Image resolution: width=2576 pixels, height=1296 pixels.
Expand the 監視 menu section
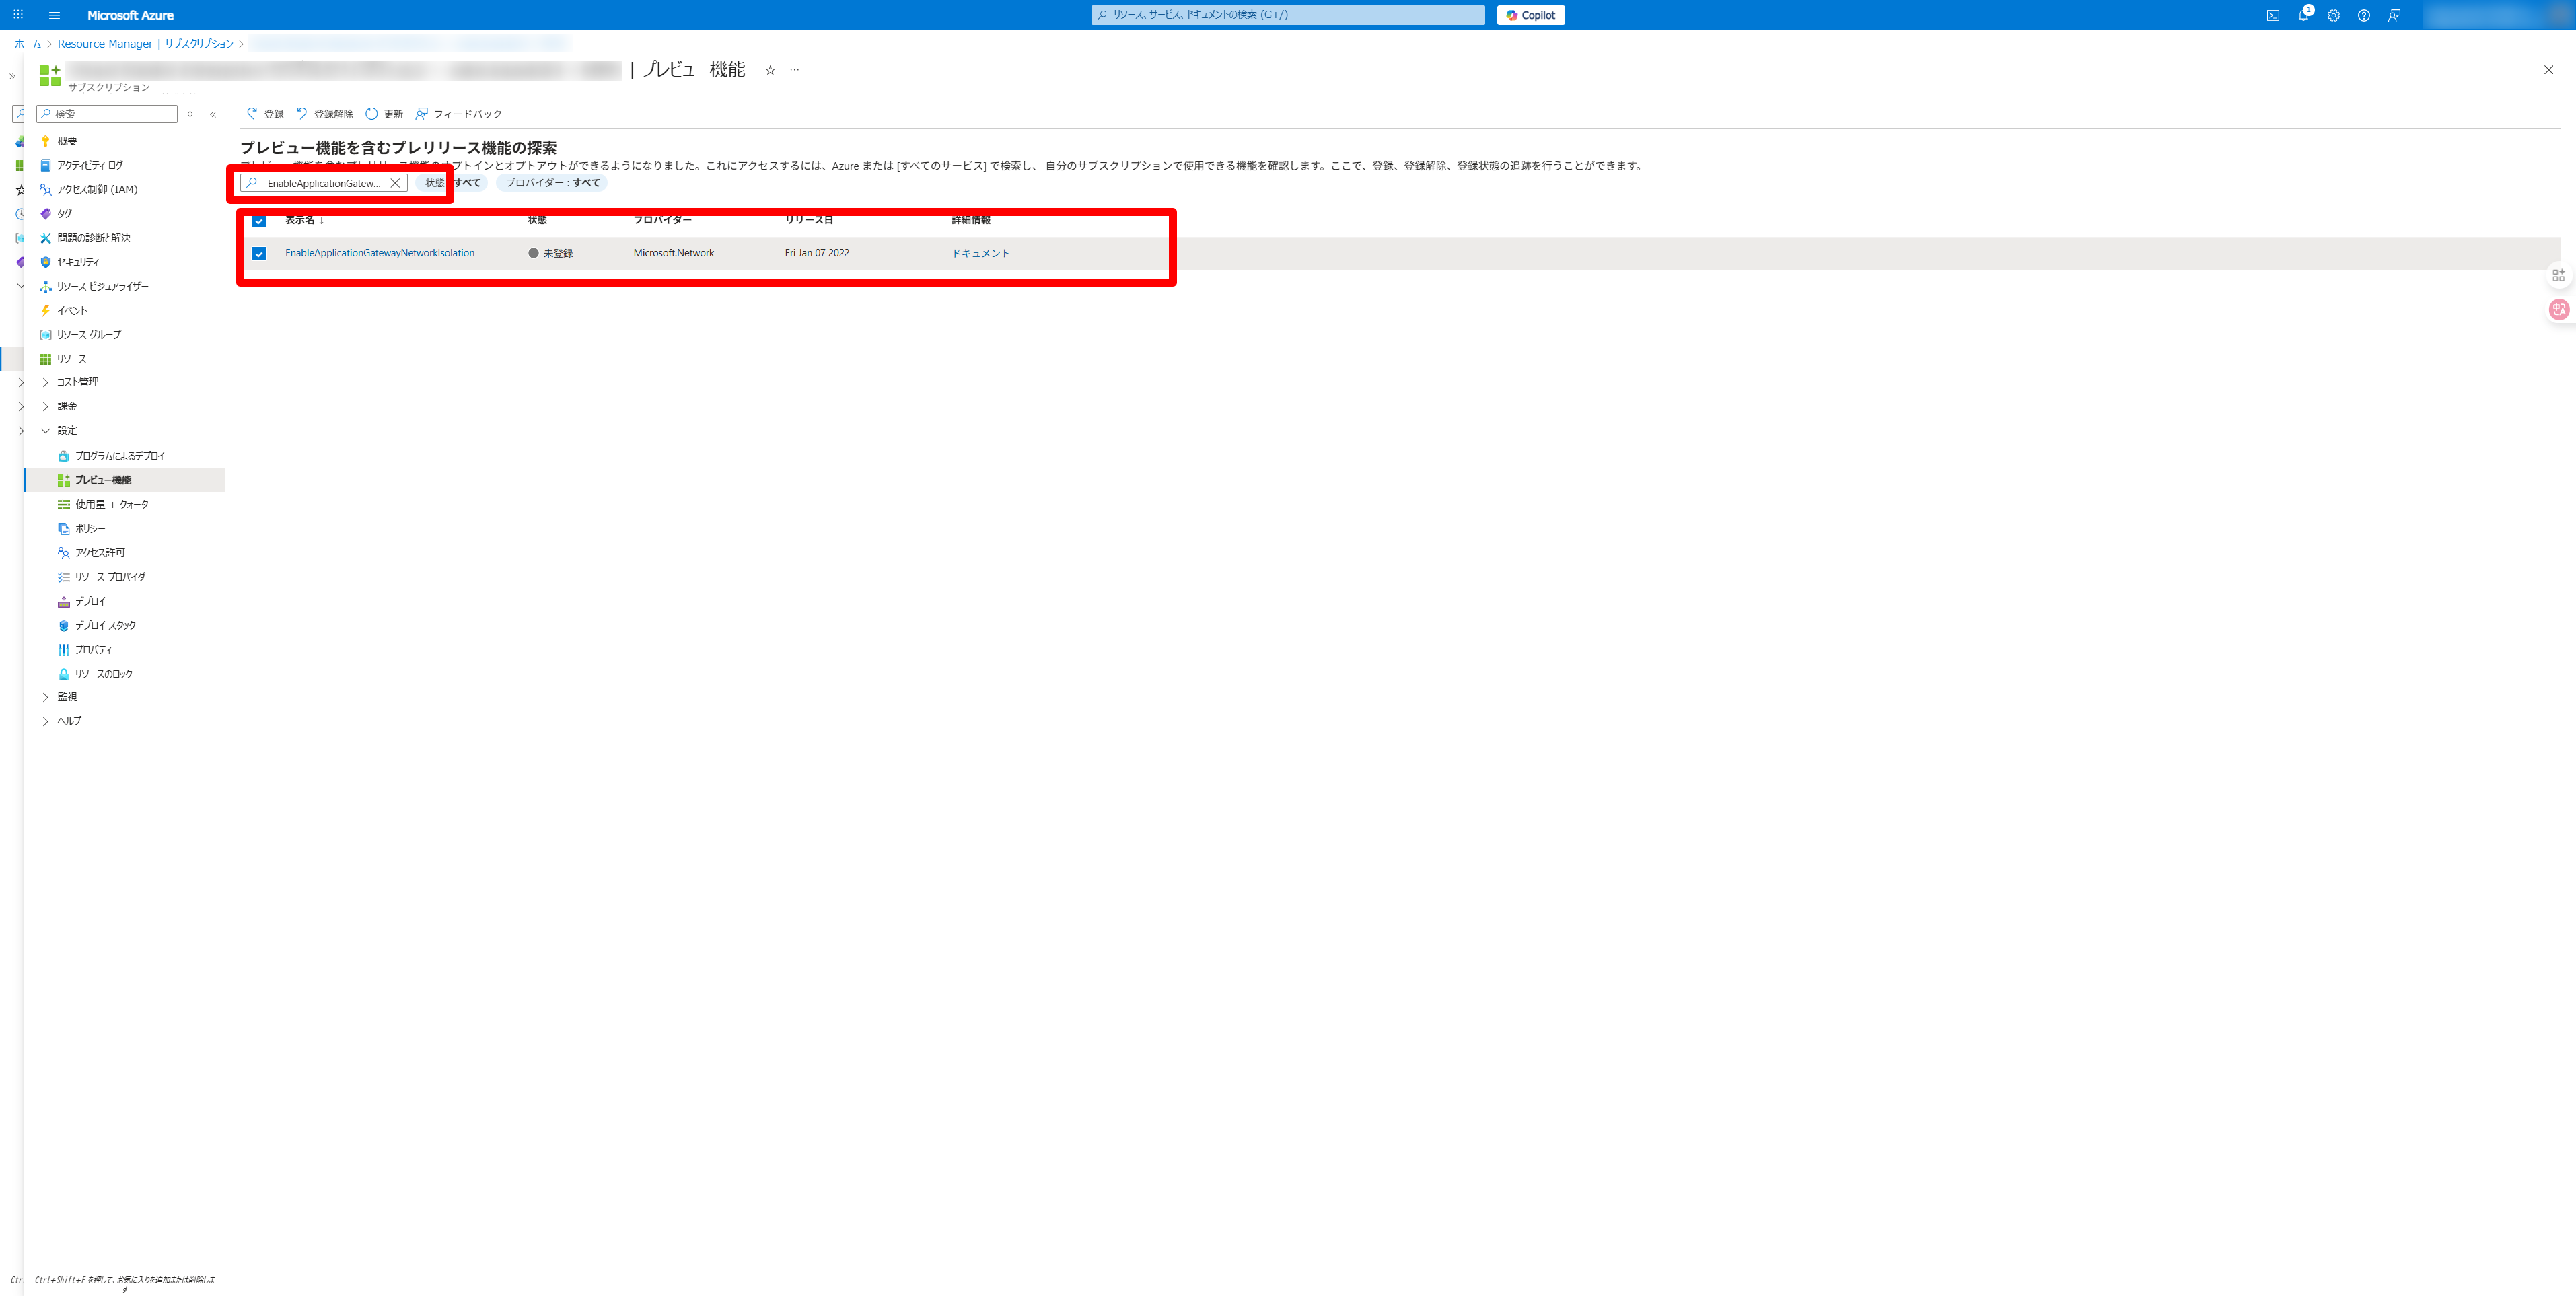(x=45, y=697)
